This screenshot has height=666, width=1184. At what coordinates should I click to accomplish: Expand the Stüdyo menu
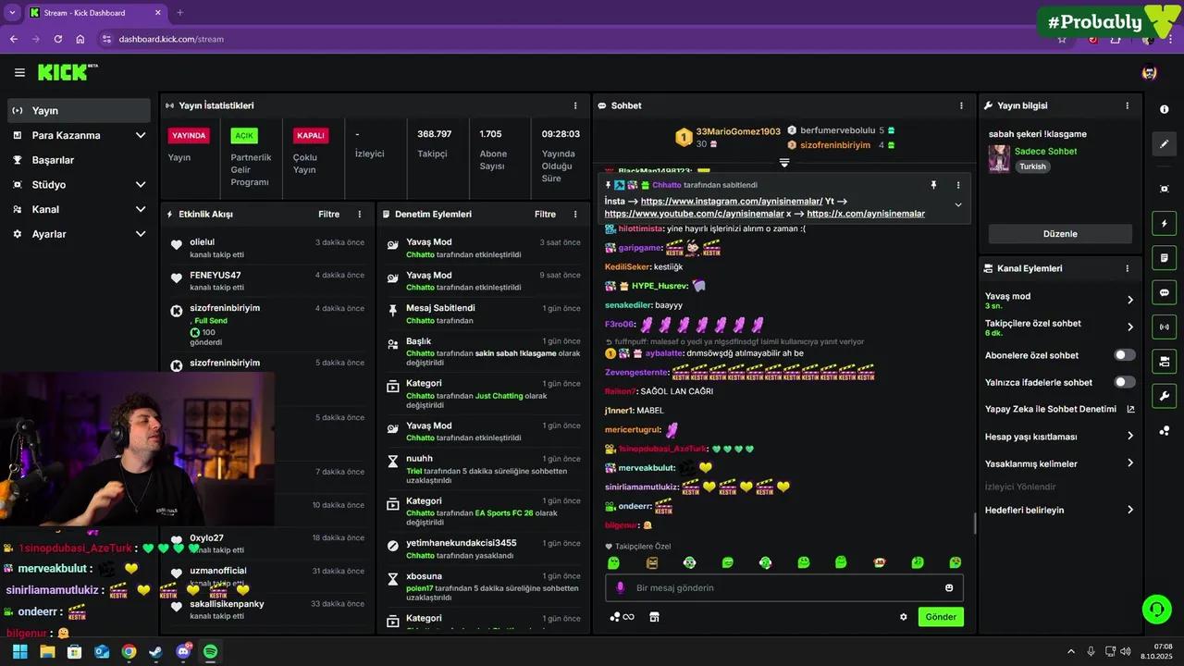pyautogui.click(x=79, y=185)
